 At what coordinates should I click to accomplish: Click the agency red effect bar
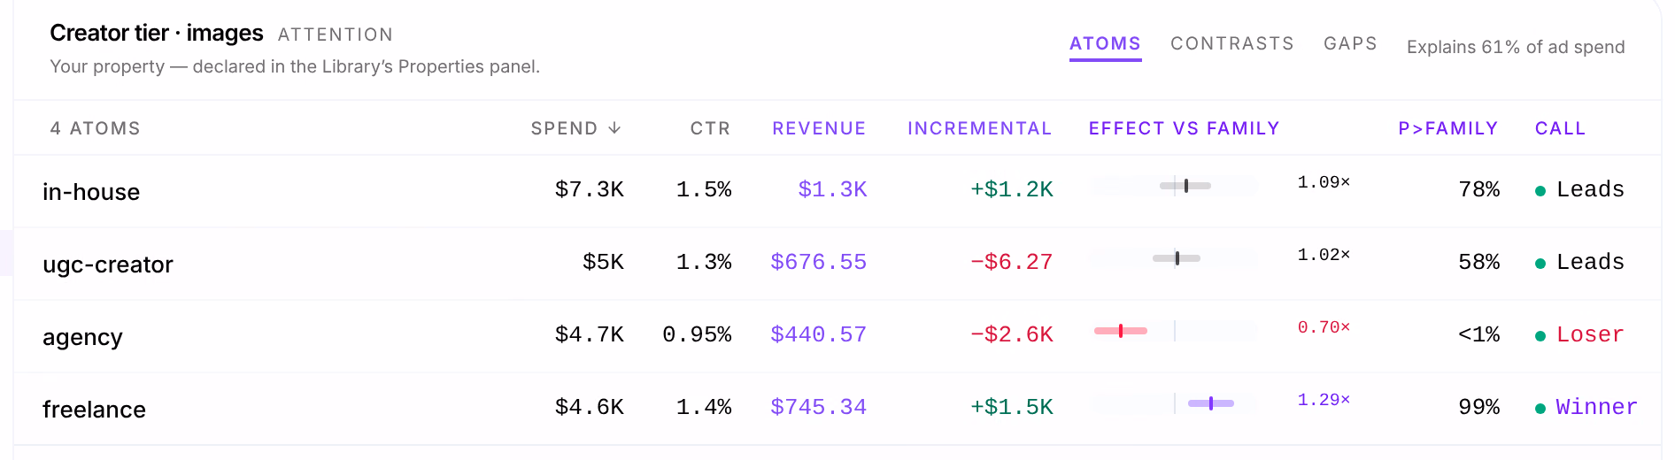(1121, 331)
